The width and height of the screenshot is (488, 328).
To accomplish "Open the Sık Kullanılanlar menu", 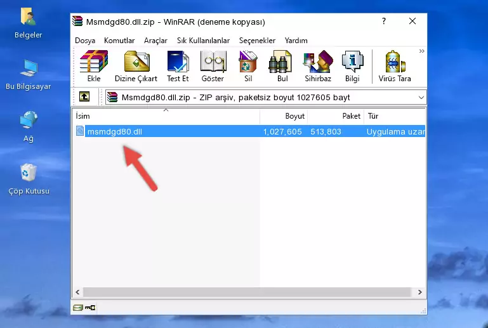I will pos(203,41).
